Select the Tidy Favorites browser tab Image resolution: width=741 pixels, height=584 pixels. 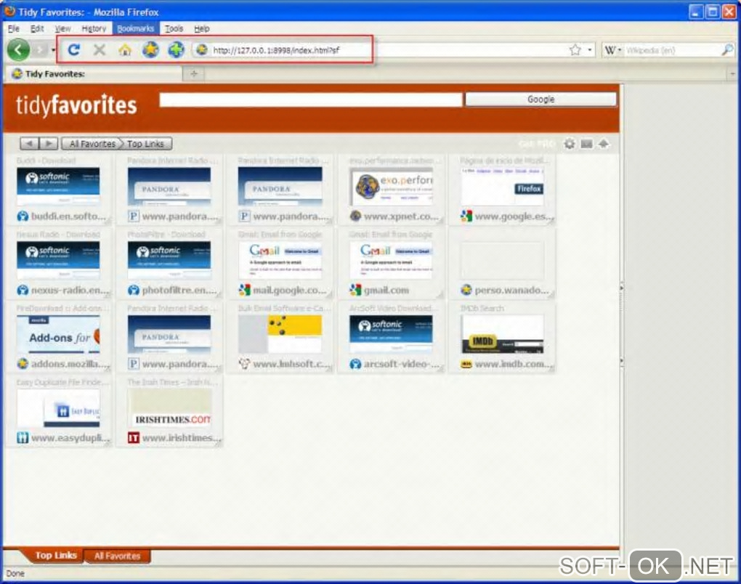click(x=94, y=73)
